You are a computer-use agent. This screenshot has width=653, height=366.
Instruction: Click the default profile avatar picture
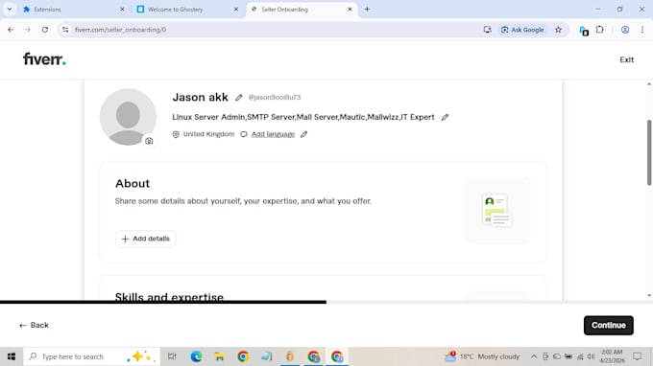(x=128, y=117)
